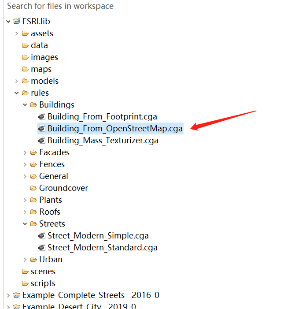Collapse the Streets folder
This screenshot has height=309, width=302.
[25, 223]
